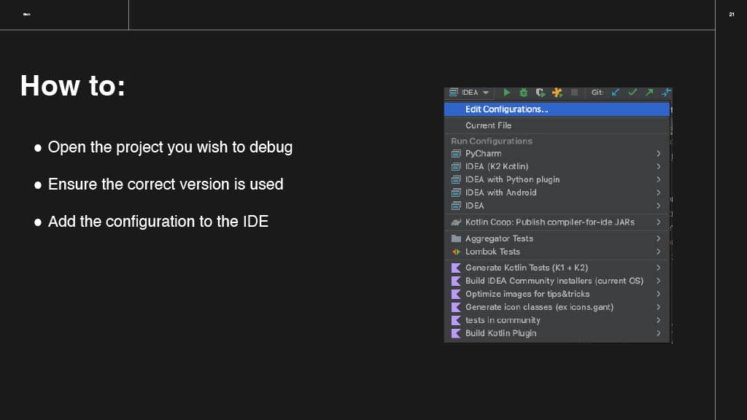Click the PyCharm application window icon

pos(456,153)
